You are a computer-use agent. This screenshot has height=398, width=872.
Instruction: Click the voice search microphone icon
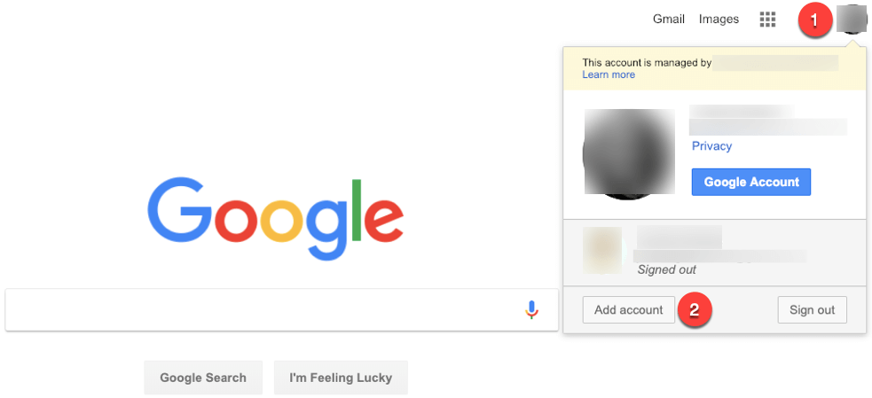(531, 309)
